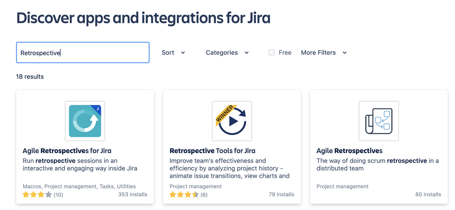This screenshot has height=210, width=455.
Task: Open the Agile Retrospectives for Jira title link
Action: point(67,151)
